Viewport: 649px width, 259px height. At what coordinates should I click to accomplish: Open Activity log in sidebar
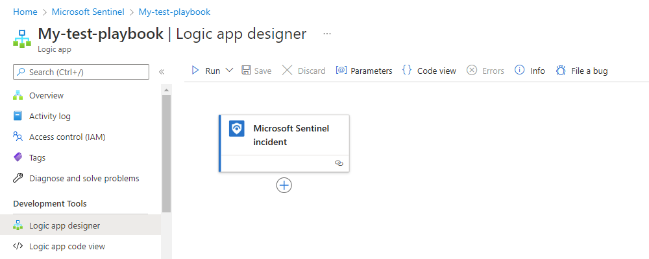[49, 117]
